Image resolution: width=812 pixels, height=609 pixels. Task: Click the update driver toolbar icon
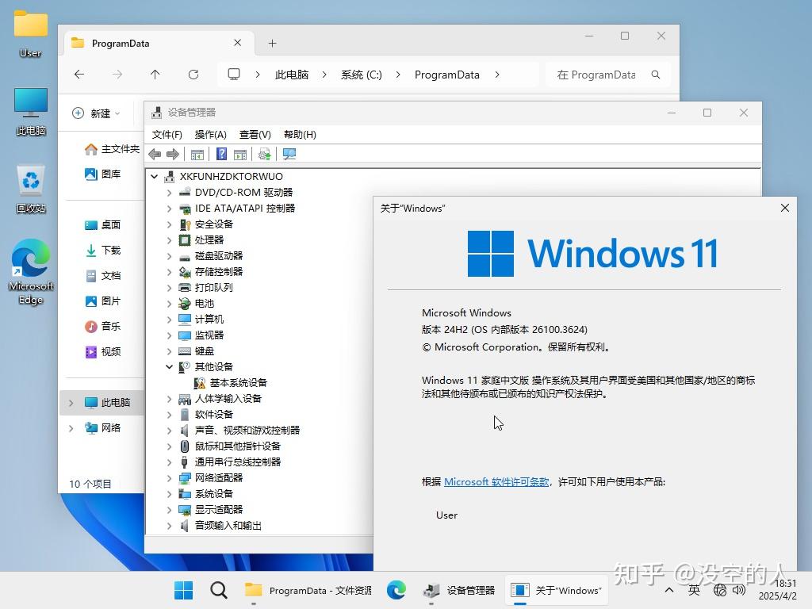coord(265,154)
